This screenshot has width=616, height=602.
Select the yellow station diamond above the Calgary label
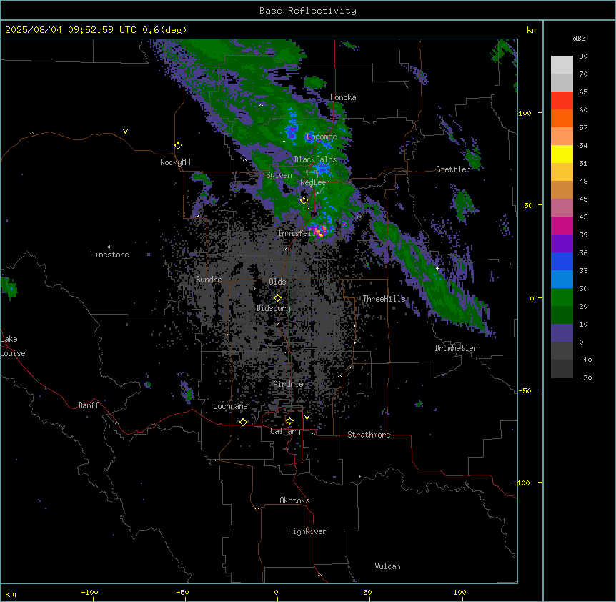(289, 421)
